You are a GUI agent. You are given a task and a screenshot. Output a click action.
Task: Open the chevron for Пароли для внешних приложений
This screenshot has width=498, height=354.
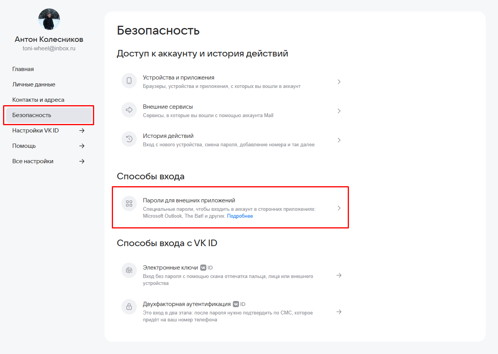coord(339,208)
